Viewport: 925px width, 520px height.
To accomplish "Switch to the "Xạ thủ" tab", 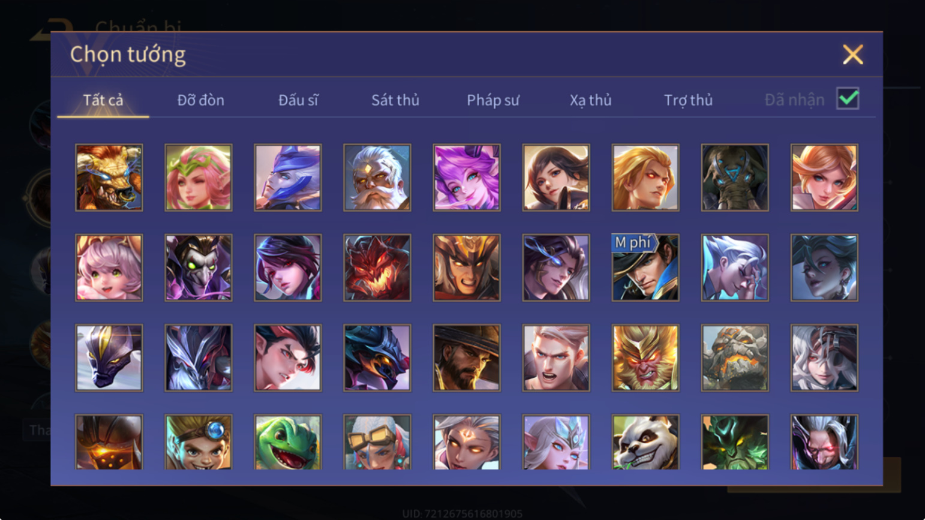I will pyautogui.click(x=591, y=100).
